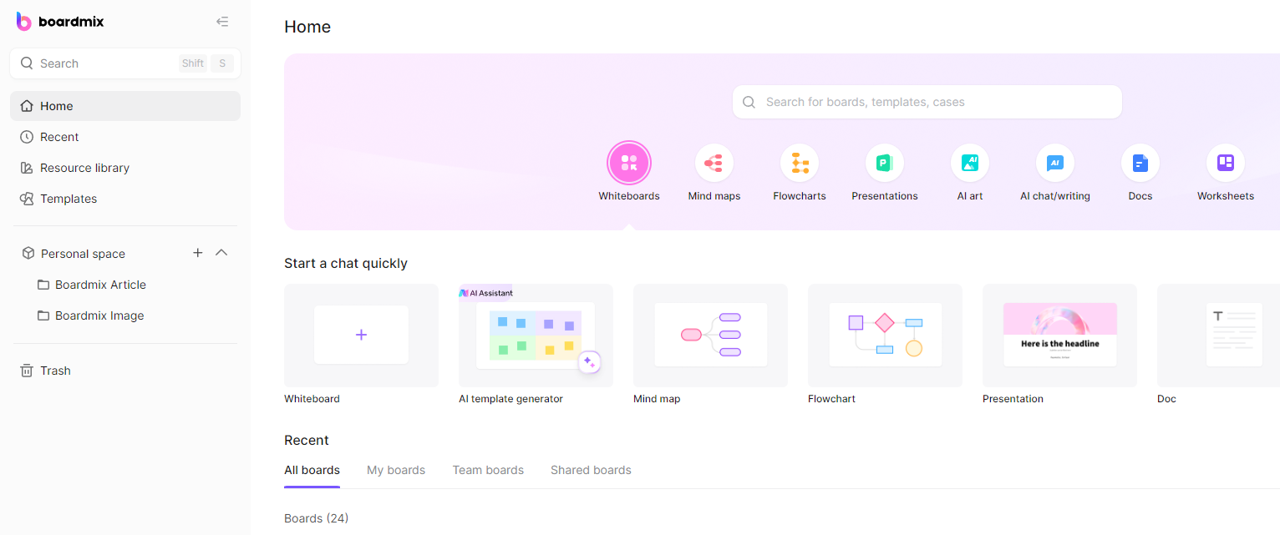
Task: Open the Worksheets icon
Action: (1225, 163)
